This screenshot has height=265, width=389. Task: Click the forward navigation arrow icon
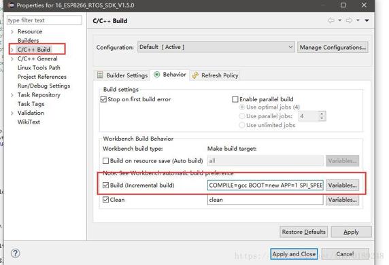tap(349, 20)
